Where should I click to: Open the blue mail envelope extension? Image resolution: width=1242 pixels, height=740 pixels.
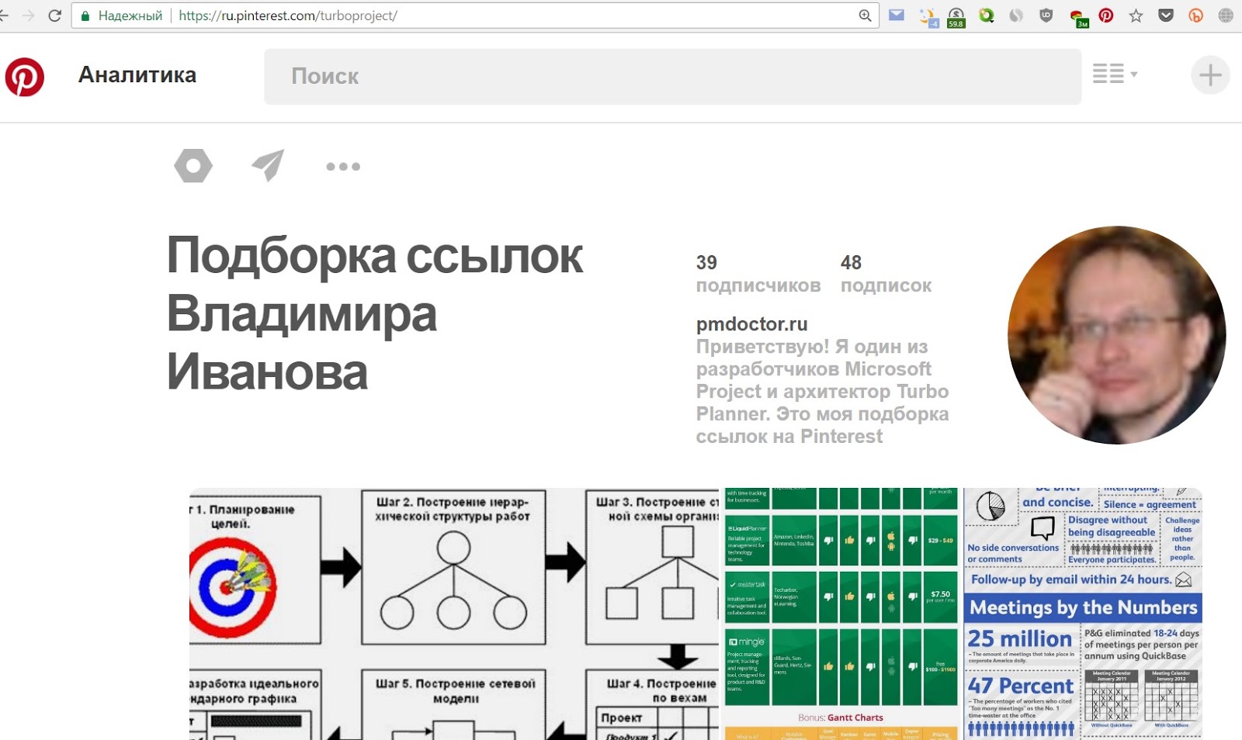point(897,15)
